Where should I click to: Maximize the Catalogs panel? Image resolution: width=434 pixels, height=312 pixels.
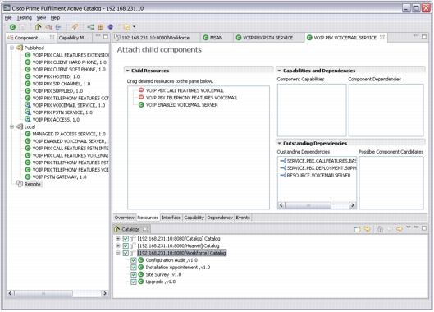tap(424, 227)
